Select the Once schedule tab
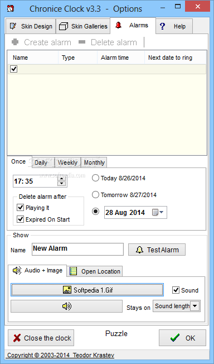This screenshot has width=214, height=364. pyautogui.click(x=18, y=161)
